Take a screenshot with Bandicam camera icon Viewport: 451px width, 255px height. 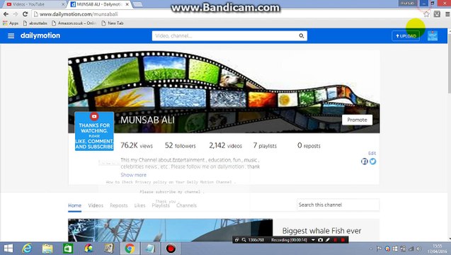320,239
